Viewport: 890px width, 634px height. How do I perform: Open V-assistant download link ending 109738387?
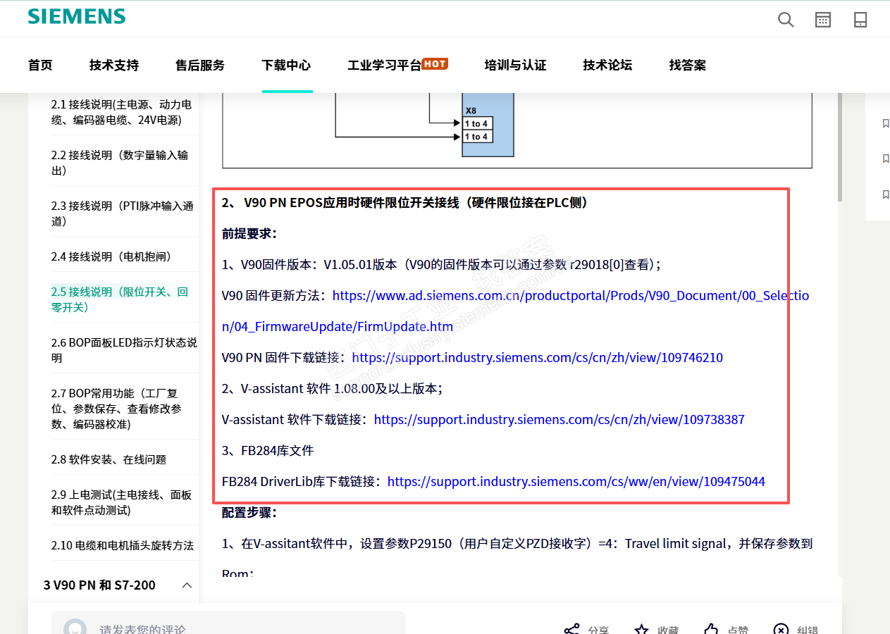tap(559, 419)
